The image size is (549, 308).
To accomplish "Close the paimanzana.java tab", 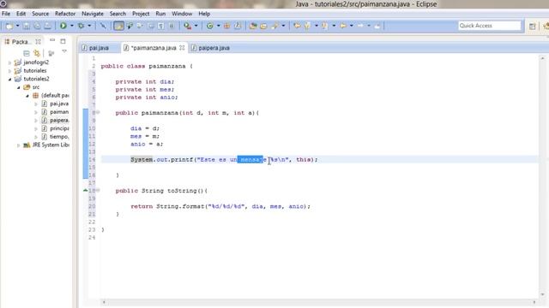I will (182, 48).
